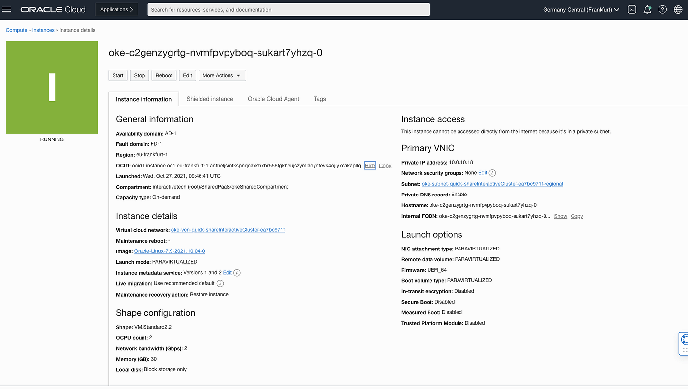Reboot the instance
The image size is (688, 389).
[x=164, y=75]
